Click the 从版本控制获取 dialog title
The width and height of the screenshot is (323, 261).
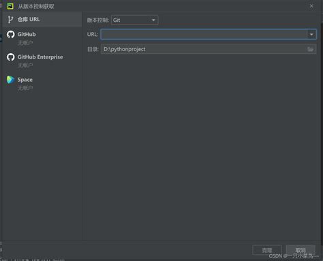click(36, 6)
